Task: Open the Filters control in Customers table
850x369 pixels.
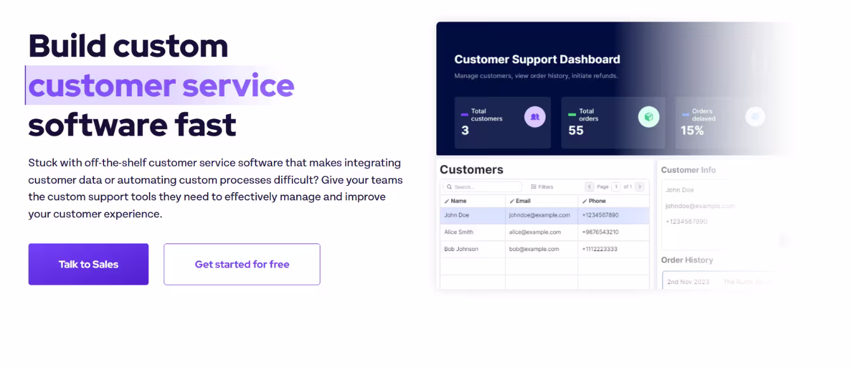Action: click(x=542, y=187)
